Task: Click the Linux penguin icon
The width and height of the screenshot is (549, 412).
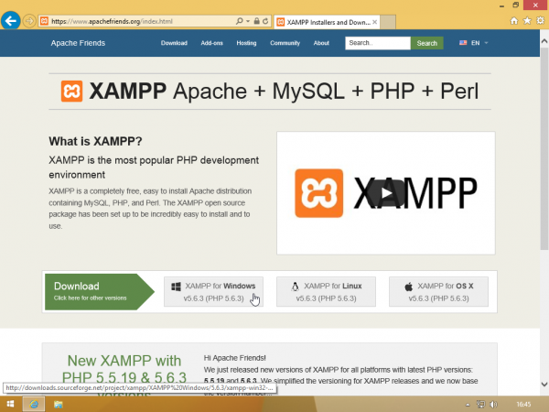Action: click(x=296, y=287)
